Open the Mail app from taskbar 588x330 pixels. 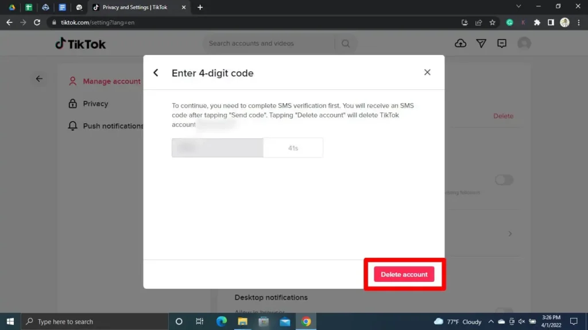pos(285,321)
